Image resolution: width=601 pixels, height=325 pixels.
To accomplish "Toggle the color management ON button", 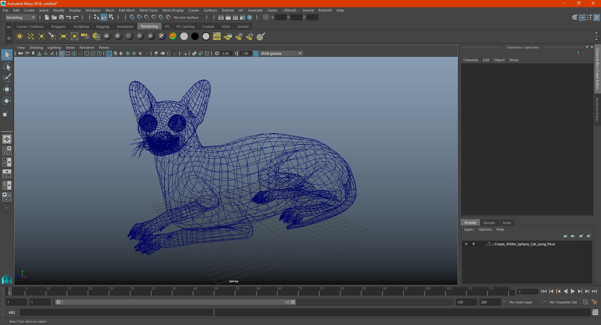I will click(x=256, y=53).
